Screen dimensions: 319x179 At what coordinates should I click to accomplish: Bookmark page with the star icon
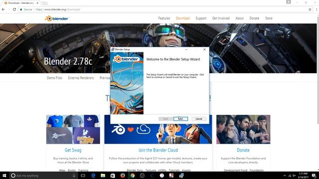pos(310,9)
